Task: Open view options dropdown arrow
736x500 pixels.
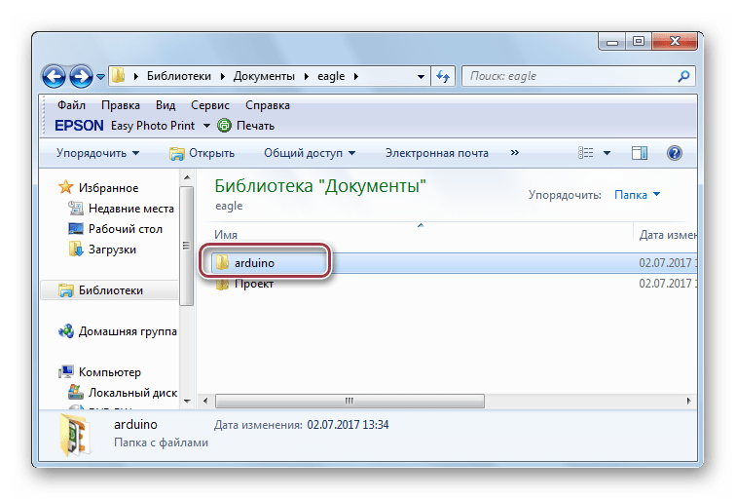Action: click(607, 153)
